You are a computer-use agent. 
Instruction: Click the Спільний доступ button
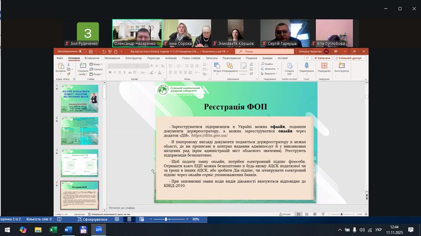[x=350, y=58]
